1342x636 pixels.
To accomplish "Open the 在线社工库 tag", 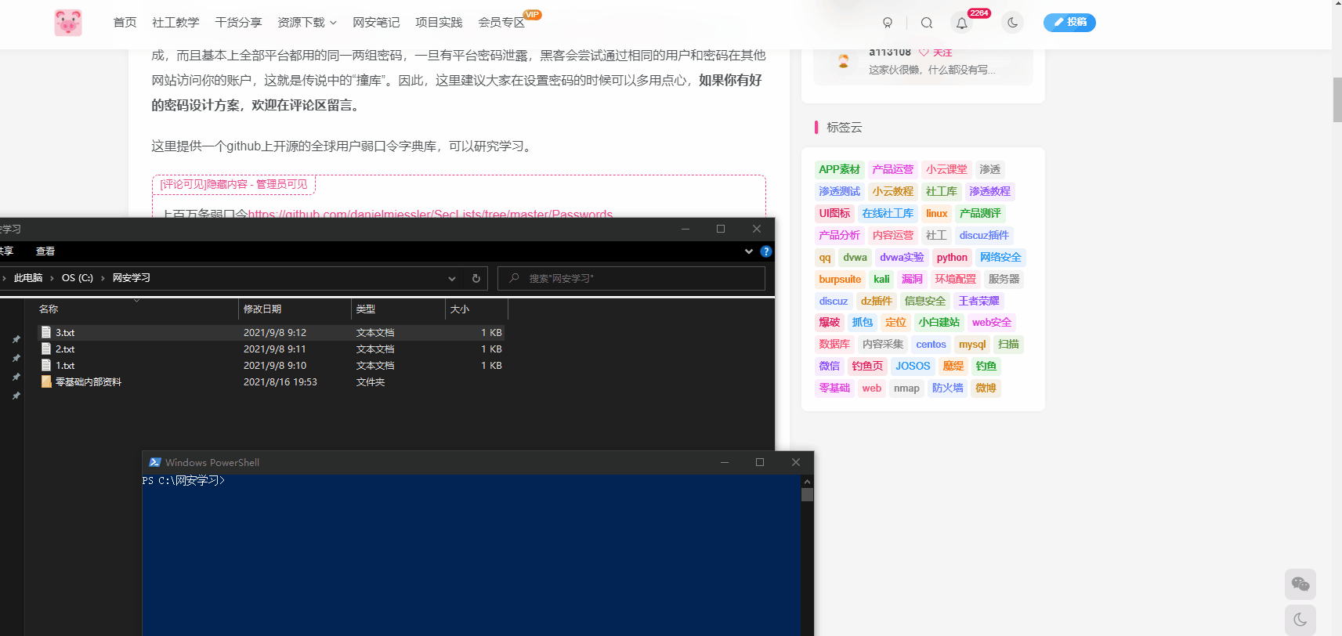I will [x=888, y=213].
